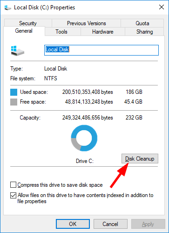
Task: Switch to the Security tab
Action: click(28, 23)
